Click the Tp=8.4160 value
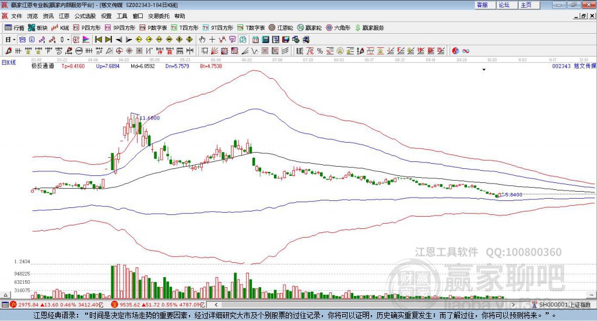 pos(73,66)
